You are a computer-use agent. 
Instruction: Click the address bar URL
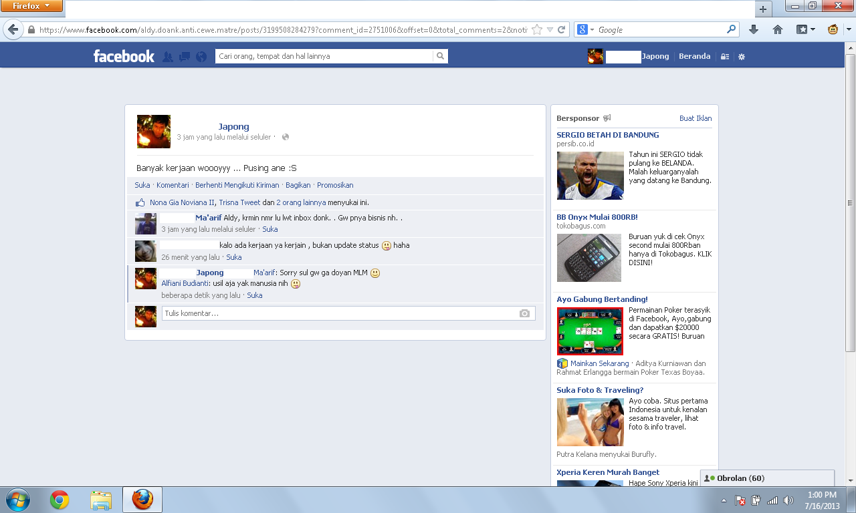[283, 29]
